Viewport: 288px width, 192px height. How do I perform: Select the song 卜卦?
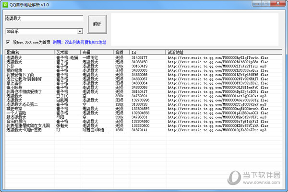coord(11,66)
